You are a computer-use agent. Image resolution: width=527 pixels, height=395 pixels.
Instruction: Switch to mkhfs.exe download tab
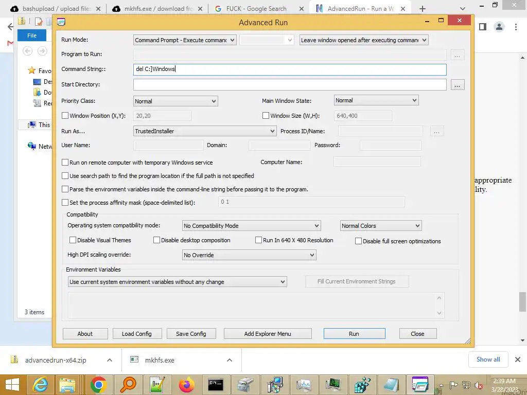pos(158,9)
